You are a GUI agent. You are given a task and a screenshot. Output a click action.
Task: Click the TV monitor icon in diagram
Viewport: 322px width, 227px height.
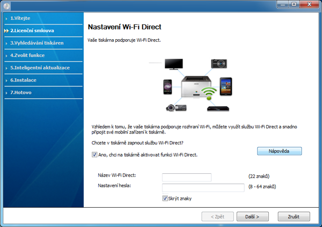coord(176,63)
